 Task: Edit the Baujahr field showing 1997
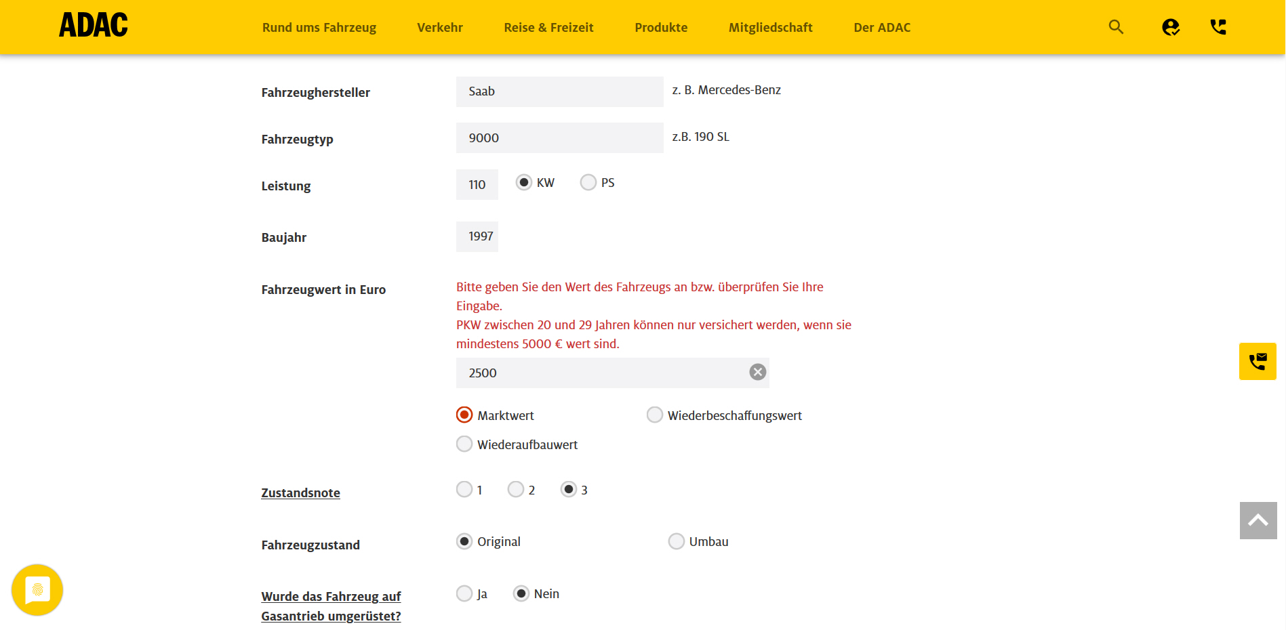pyautogui.click(x=477, y=236)
